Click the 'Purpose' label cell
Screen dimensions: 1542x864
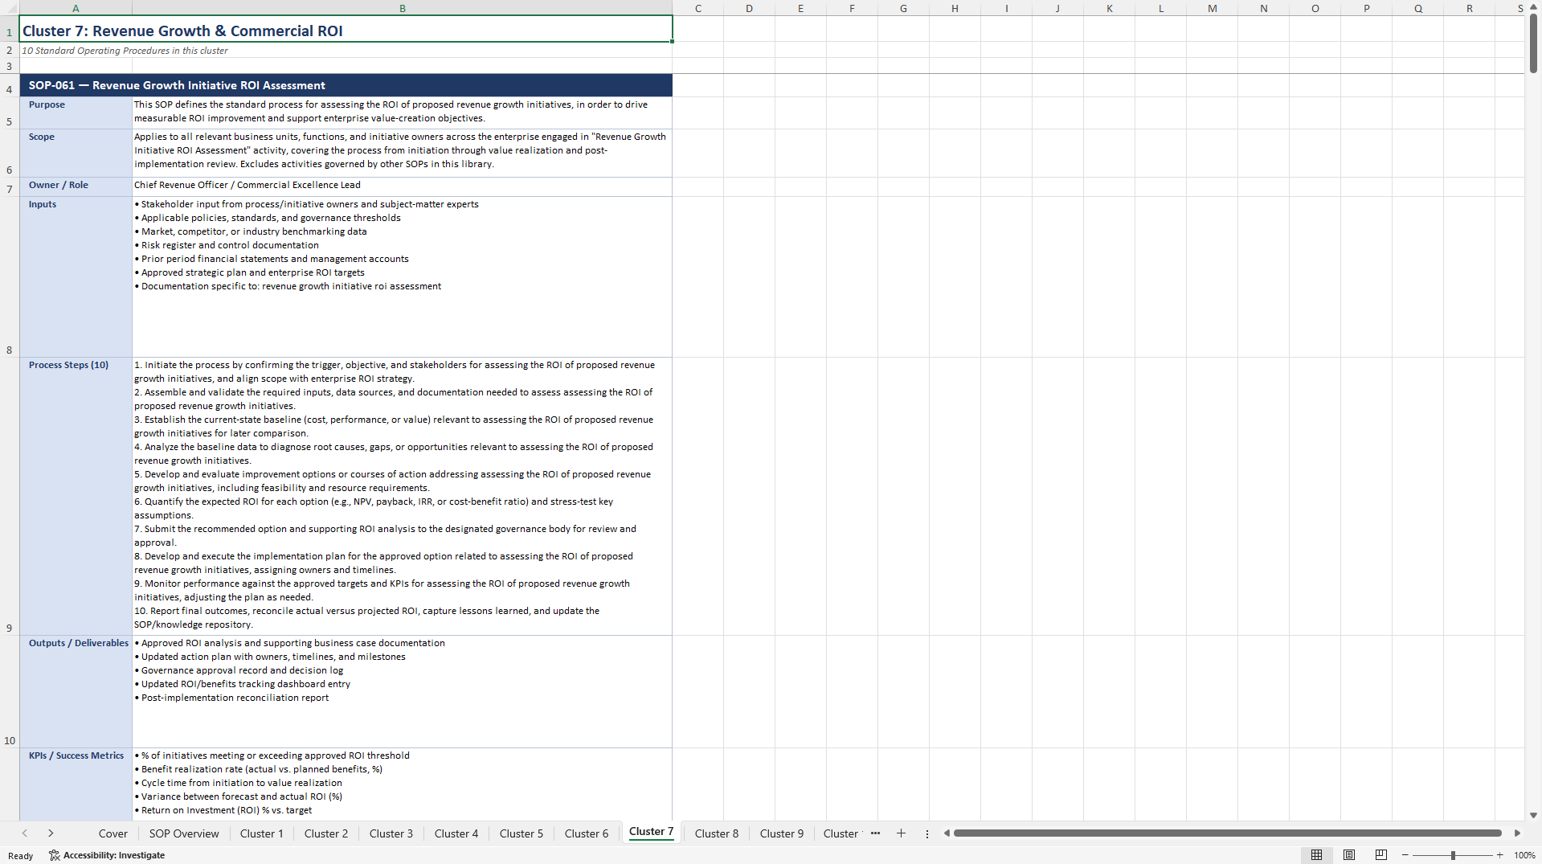coord(76,113)
